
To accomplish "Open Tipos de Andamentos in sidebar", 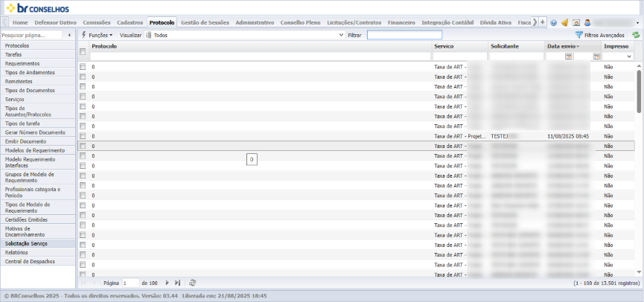I will [x=38, y=73].
